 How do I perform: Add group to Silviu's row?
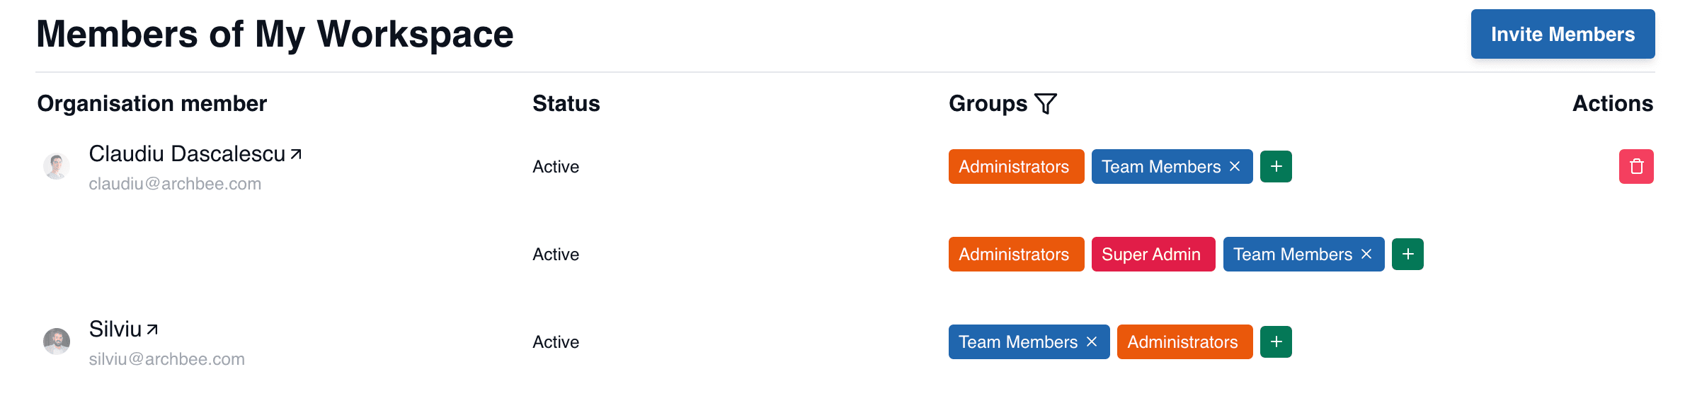click(1276, 342)
